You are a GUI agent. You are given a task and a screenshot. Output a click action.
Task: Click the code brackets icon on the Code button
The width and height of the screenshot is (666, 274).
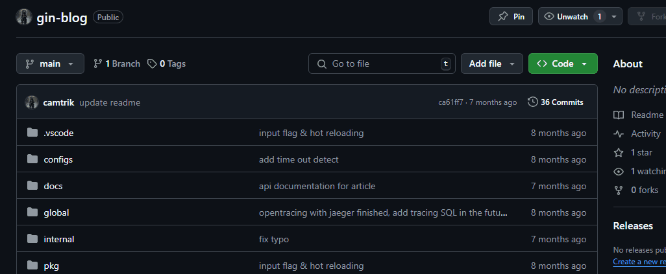click(x=542, y=63)
